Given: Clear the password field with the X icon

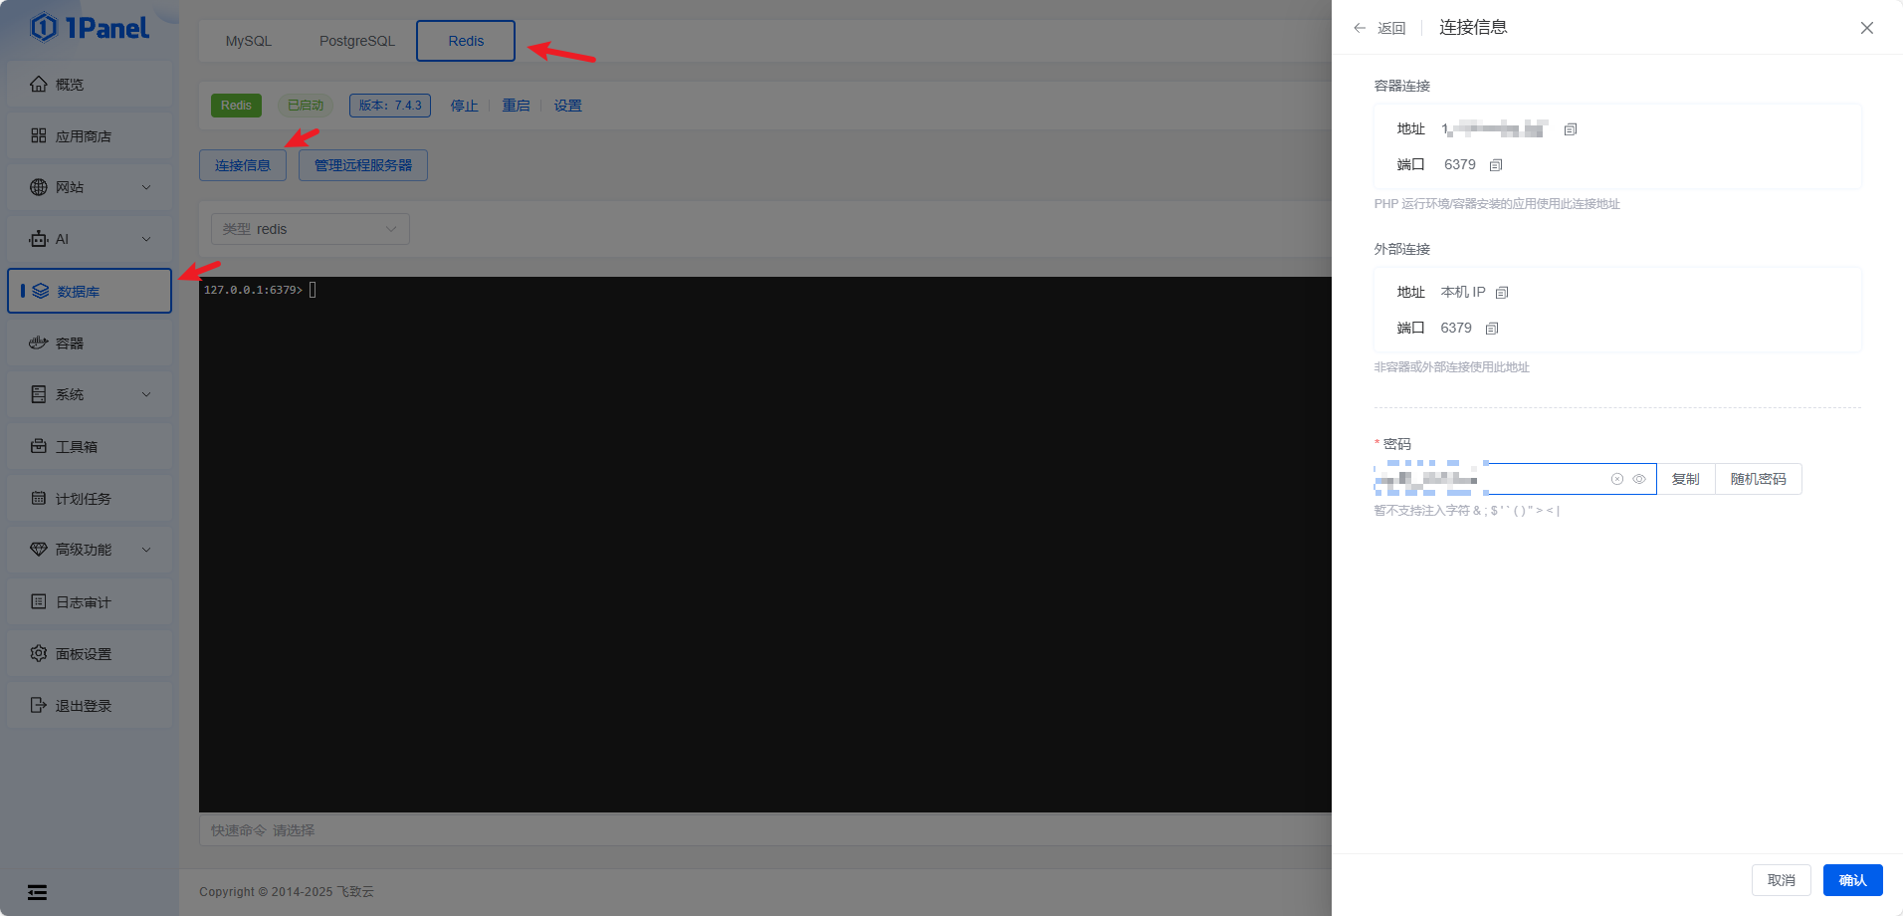Looking at the screenshot, I should (1617, 479).
